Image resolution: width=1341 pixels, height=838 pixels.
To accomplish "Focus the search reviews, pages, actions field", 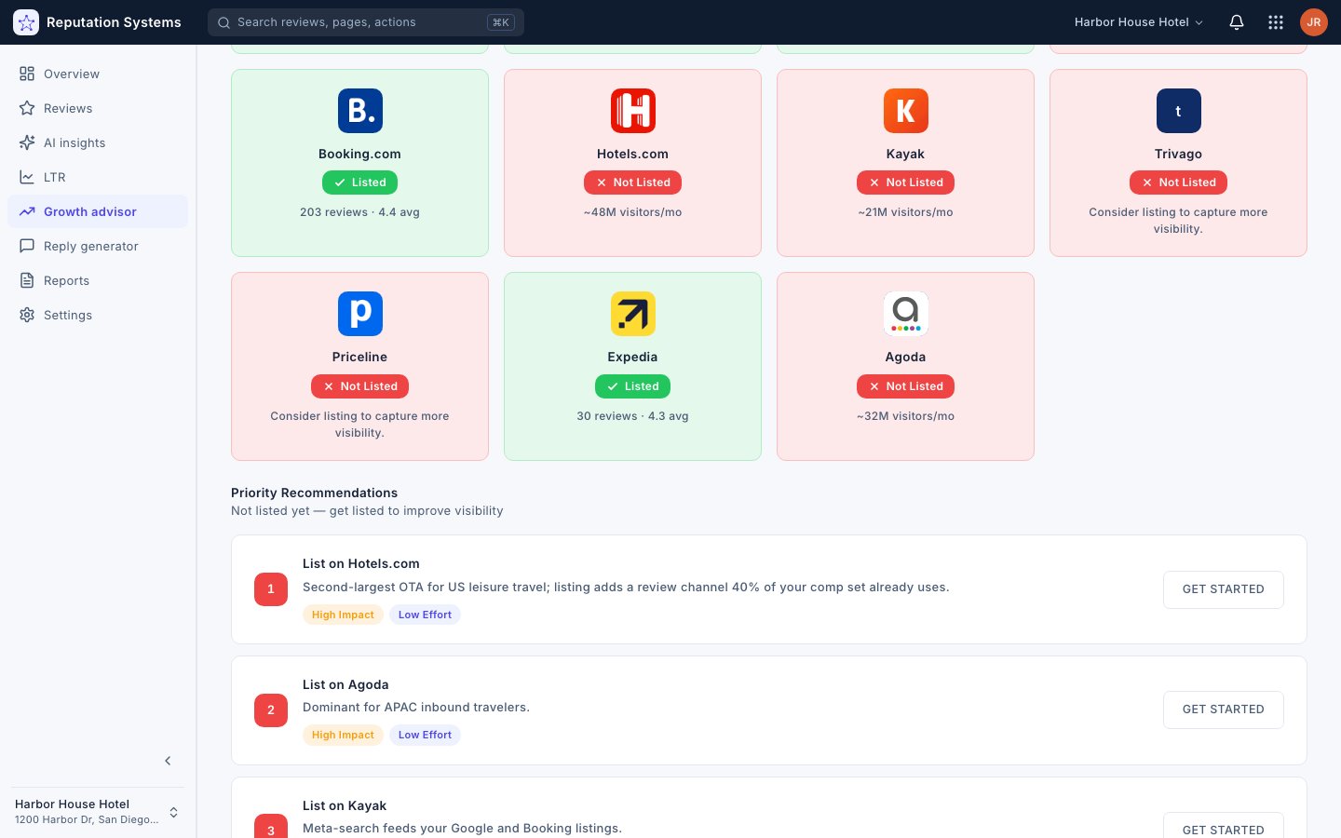I will click(x=366, y=22).
